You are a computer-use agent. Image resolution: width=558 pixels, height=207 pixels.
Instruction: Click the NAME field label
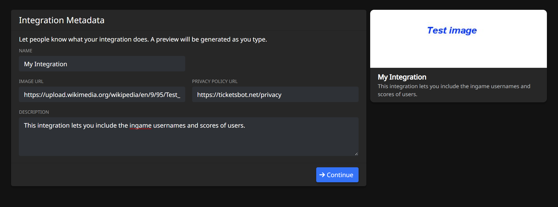pyautogui.click(x=26, y=51)
